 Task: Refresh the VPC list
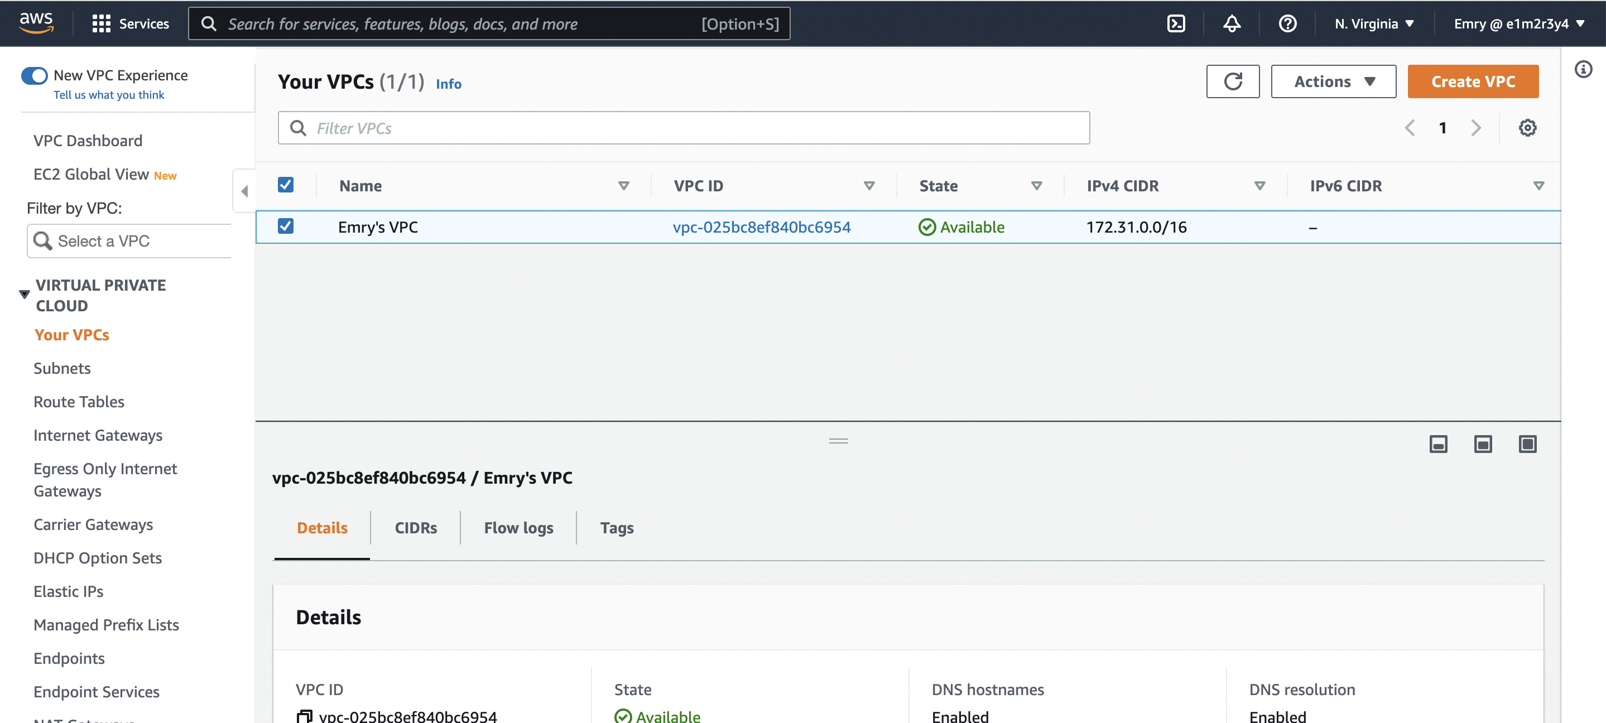click(1233, 81)
